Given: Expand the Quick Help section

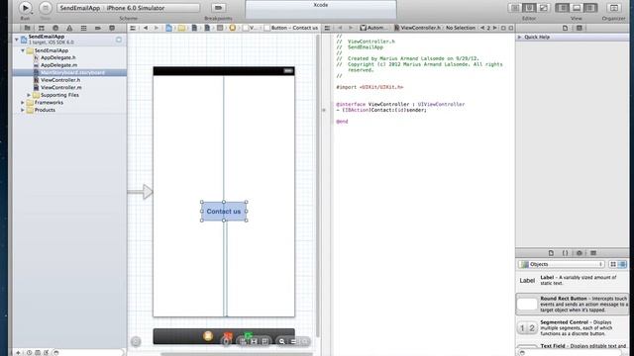Looking at the screenshot, I should (519, 38).
